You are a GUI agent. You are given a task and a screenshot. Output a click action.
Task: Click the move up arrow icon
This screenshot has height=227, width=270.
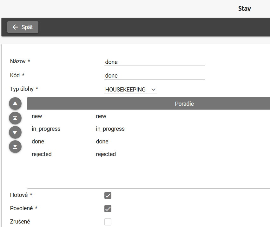[15, 104]
